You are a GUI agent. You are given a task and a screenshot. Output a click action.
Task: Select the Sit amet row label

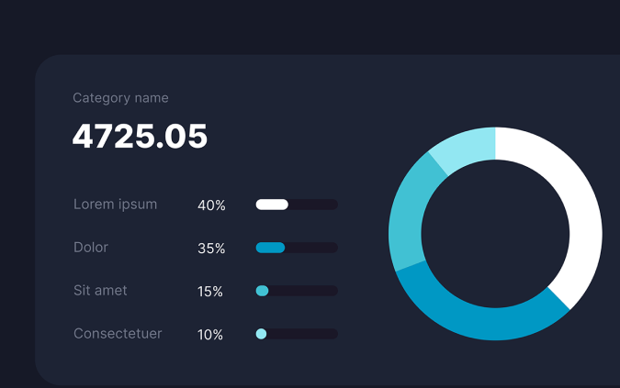pos(100,291)
